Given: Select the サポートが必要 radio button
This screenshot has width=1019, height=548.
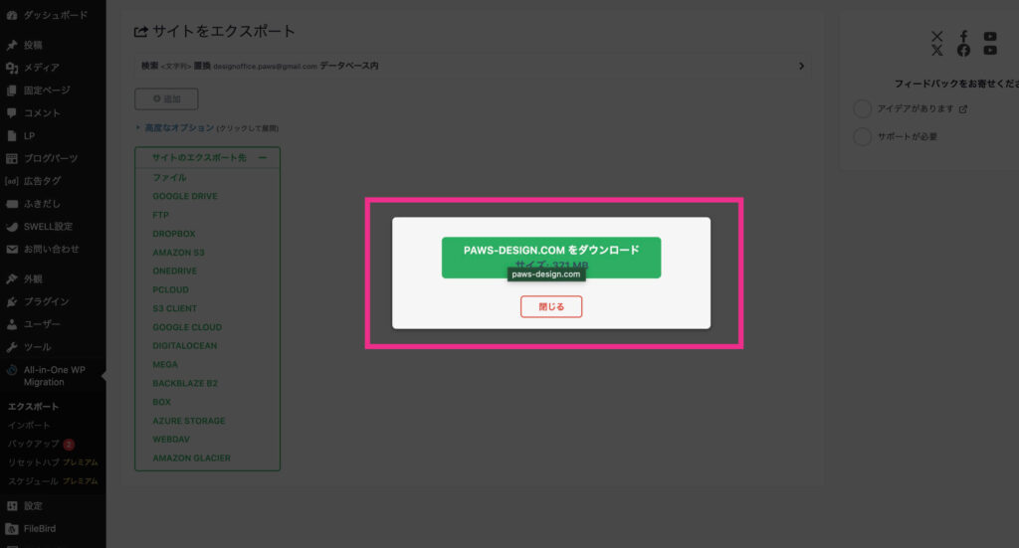Looking at the screenshot, I should [x=863, y=136].
